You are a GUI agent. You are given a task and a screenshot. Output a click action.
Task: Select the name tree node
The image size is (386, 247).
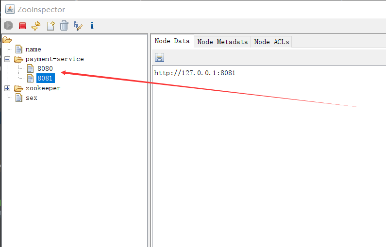(33, 49)
